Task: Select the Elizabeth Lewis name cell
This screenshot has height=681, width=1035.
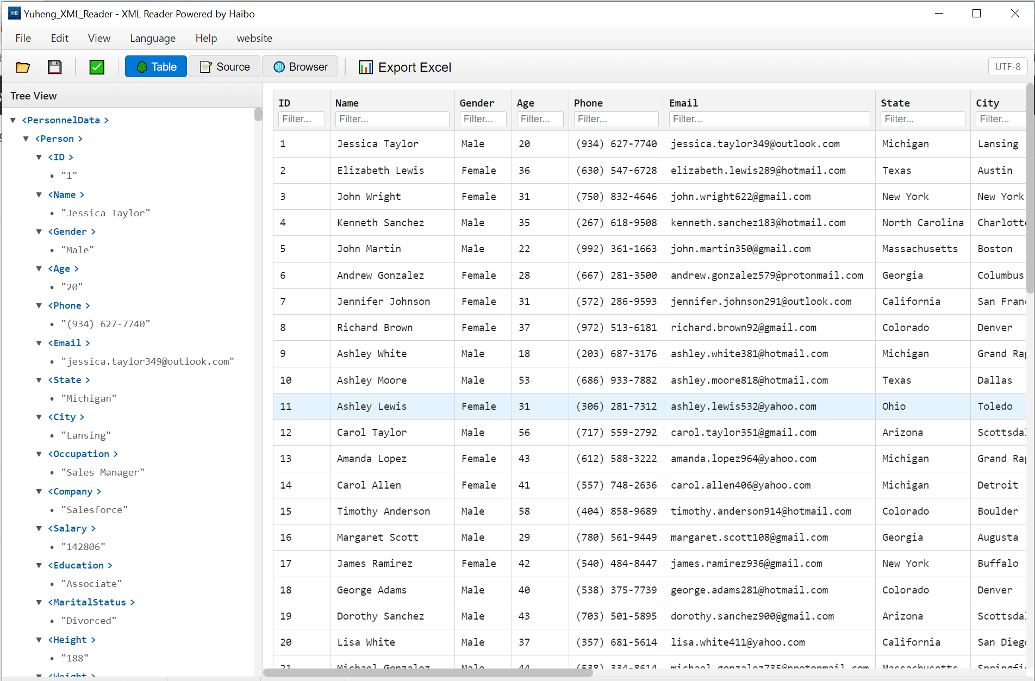Action: click(x=392, y=170)
